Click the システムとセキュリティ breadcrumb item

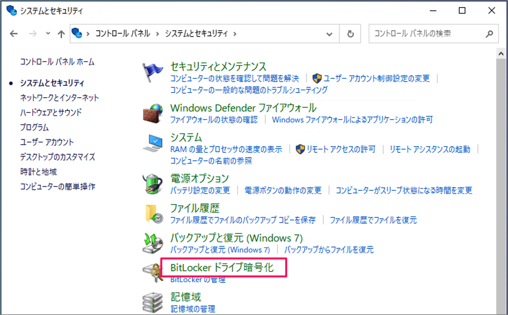(196, 33)
